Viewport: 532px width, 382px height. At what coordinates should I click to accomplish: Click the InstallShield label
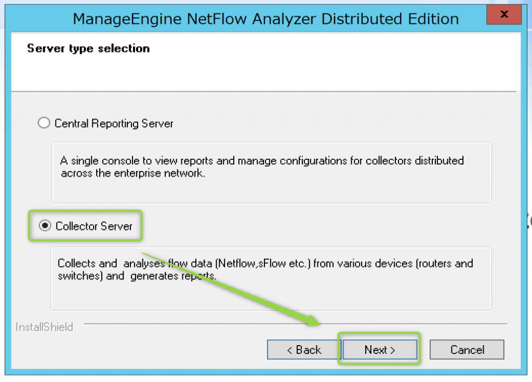pos(44,327)
